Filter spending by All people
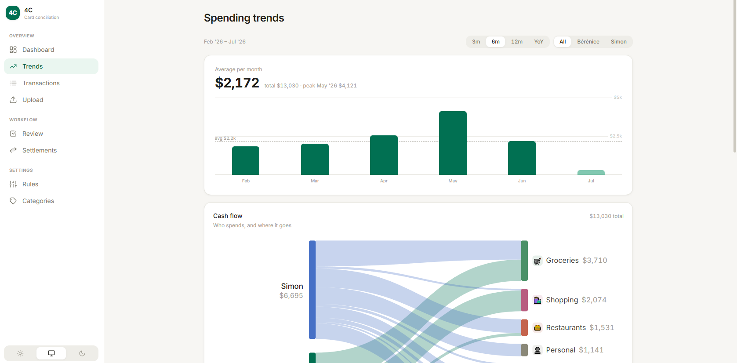 coord(563,42)
